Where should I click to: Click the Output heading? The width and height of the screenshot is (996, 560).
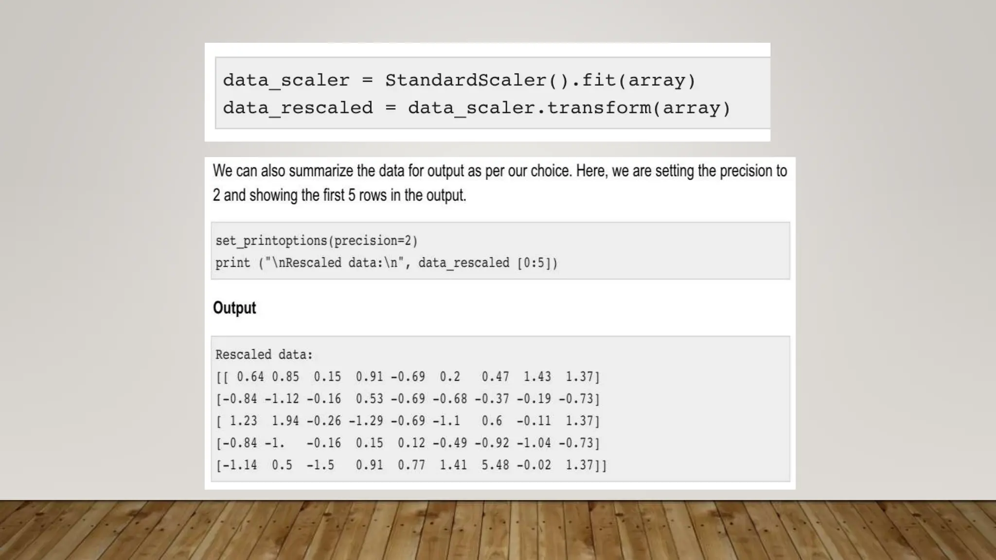coord(234,308)
